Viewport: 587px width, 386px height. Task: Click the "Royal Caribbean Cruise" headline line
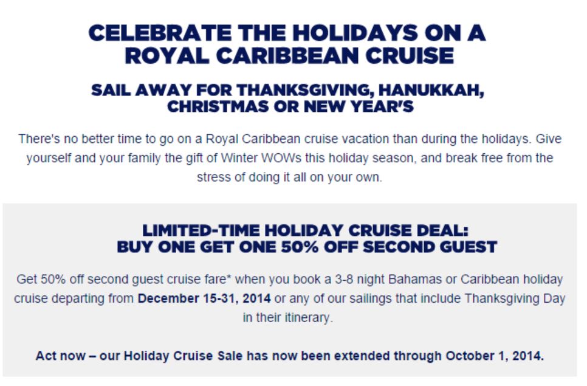click(x=289, y=56)
